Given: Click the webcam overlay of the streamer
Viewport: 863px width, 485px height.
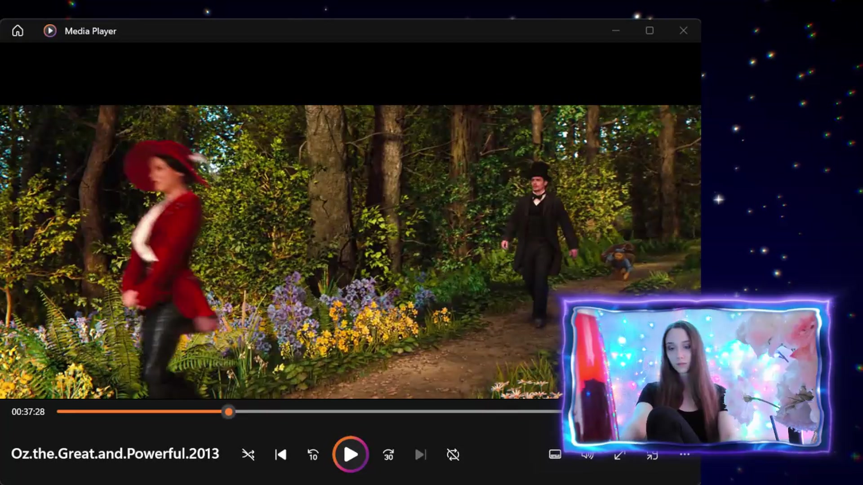Looking at the screenshot, I should pos(696,375).
